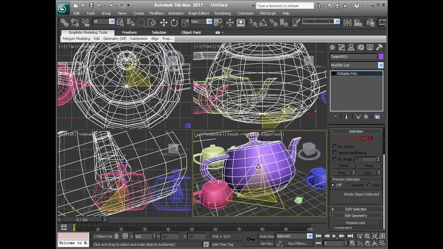
Task: Click the Bind to Space Warp icon
Action: pos(85,22)
